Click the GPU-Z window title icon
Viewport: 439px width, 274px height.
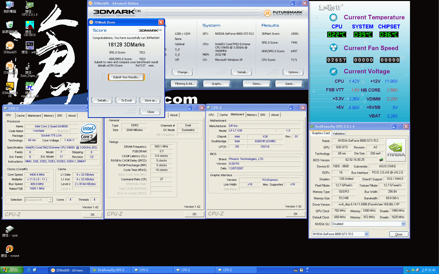(x=312, y=126)
